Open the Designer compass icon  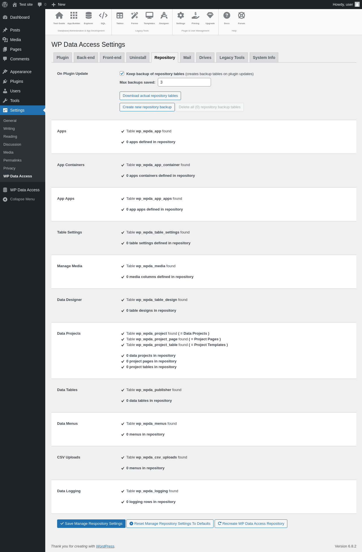pos(164,15)
